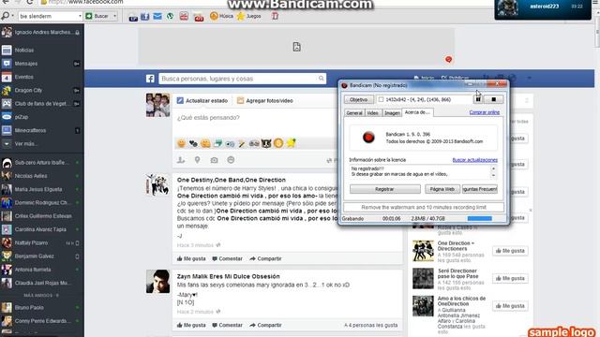The width and height of the screenshot is (600, 337).
Task: Stop the Bandicam recording
Action: click(494, 99)
